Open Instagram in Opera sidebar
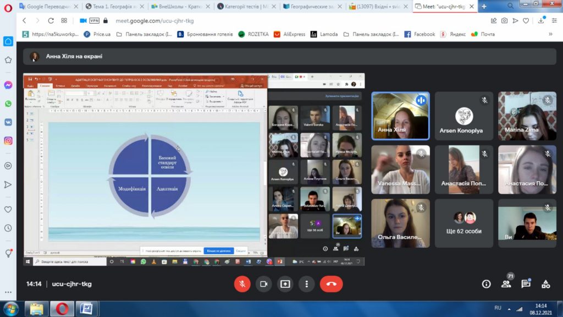Image resolution: width=563 pixels, height=317 pixels. (8, 140)
